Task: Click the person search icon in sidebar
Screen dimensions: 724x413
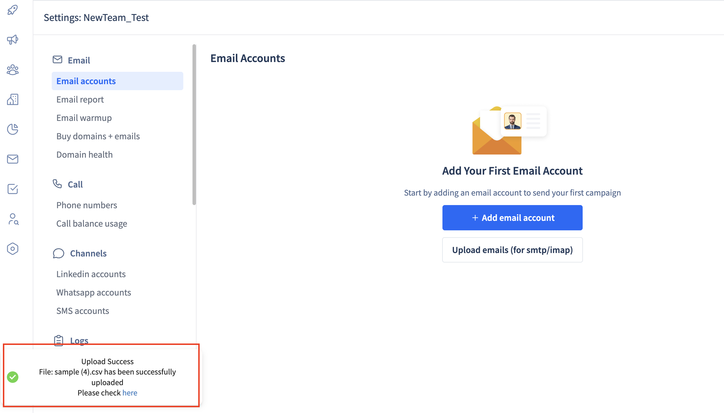Action: [x=13, y=219]
